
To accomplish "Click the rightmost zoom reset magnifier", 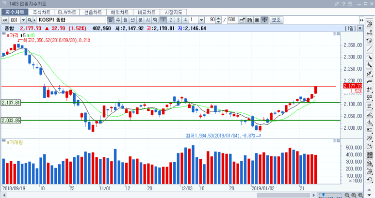I will (x=360, y=195).
